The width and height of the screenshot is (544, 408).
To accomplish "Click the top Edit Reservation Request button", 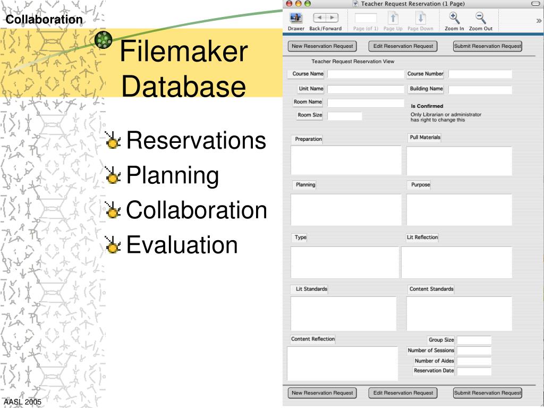I will pyautogui.click(x=403, y=46).
